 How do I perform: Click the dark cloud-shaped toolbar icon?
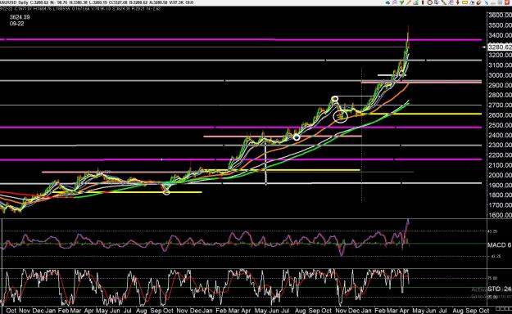point(387,2)
